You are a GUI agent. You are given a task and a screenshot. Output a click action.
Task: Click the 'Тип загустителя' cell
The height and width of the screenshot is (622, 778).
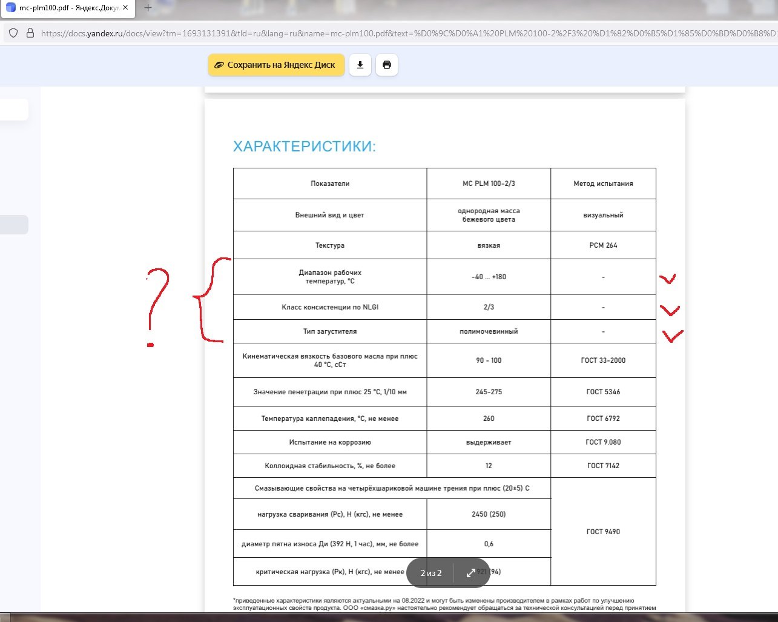tap(330, 331)
